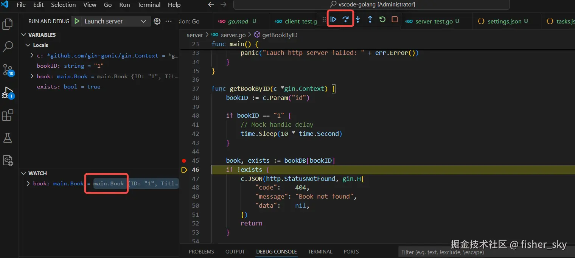Open launch configuration settings gear
The image size is (575, 258).
[x=157, y=21]
